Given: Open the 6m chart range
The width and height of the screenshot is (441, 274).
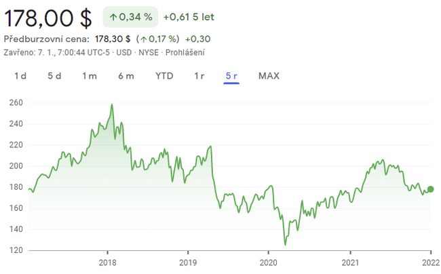Looking at the screenshot, I should (x=126, y=76).
